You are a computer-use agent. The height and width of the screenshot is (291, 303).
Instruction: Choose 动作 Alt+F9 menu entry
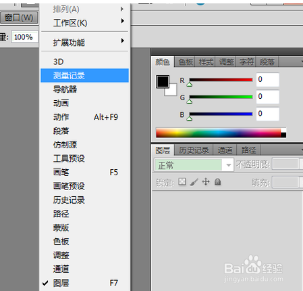point(84,117)
